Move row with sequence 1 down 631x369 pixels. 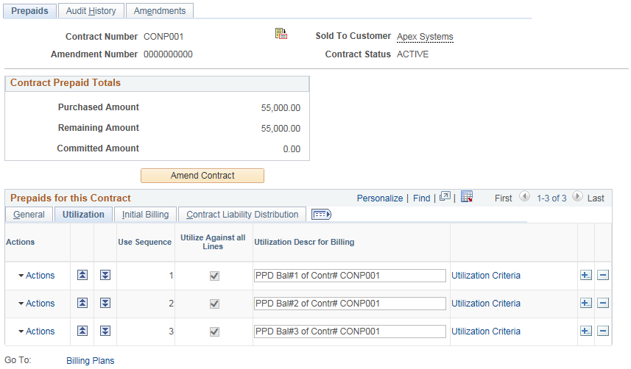coord(105,275)
